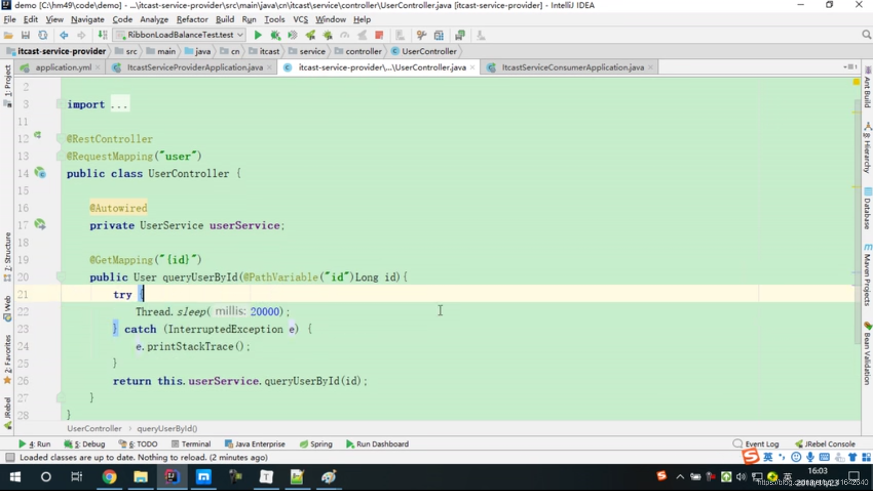
Task: Show hidden tabs dropdown at tab bar right
Action: (850, 67)
